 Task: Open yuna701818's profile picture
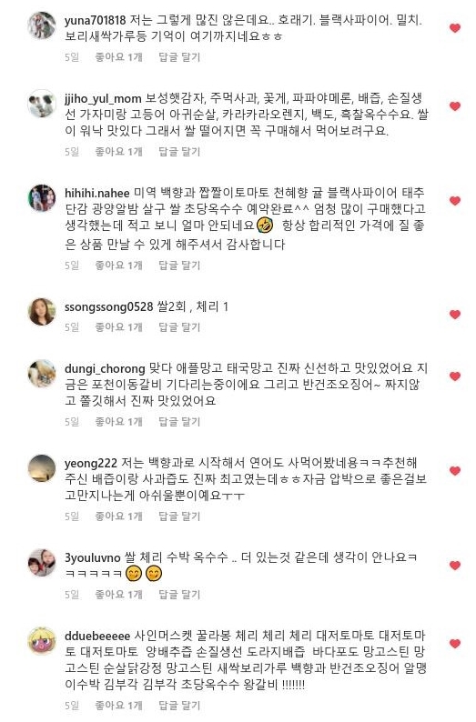click(42, 25)
